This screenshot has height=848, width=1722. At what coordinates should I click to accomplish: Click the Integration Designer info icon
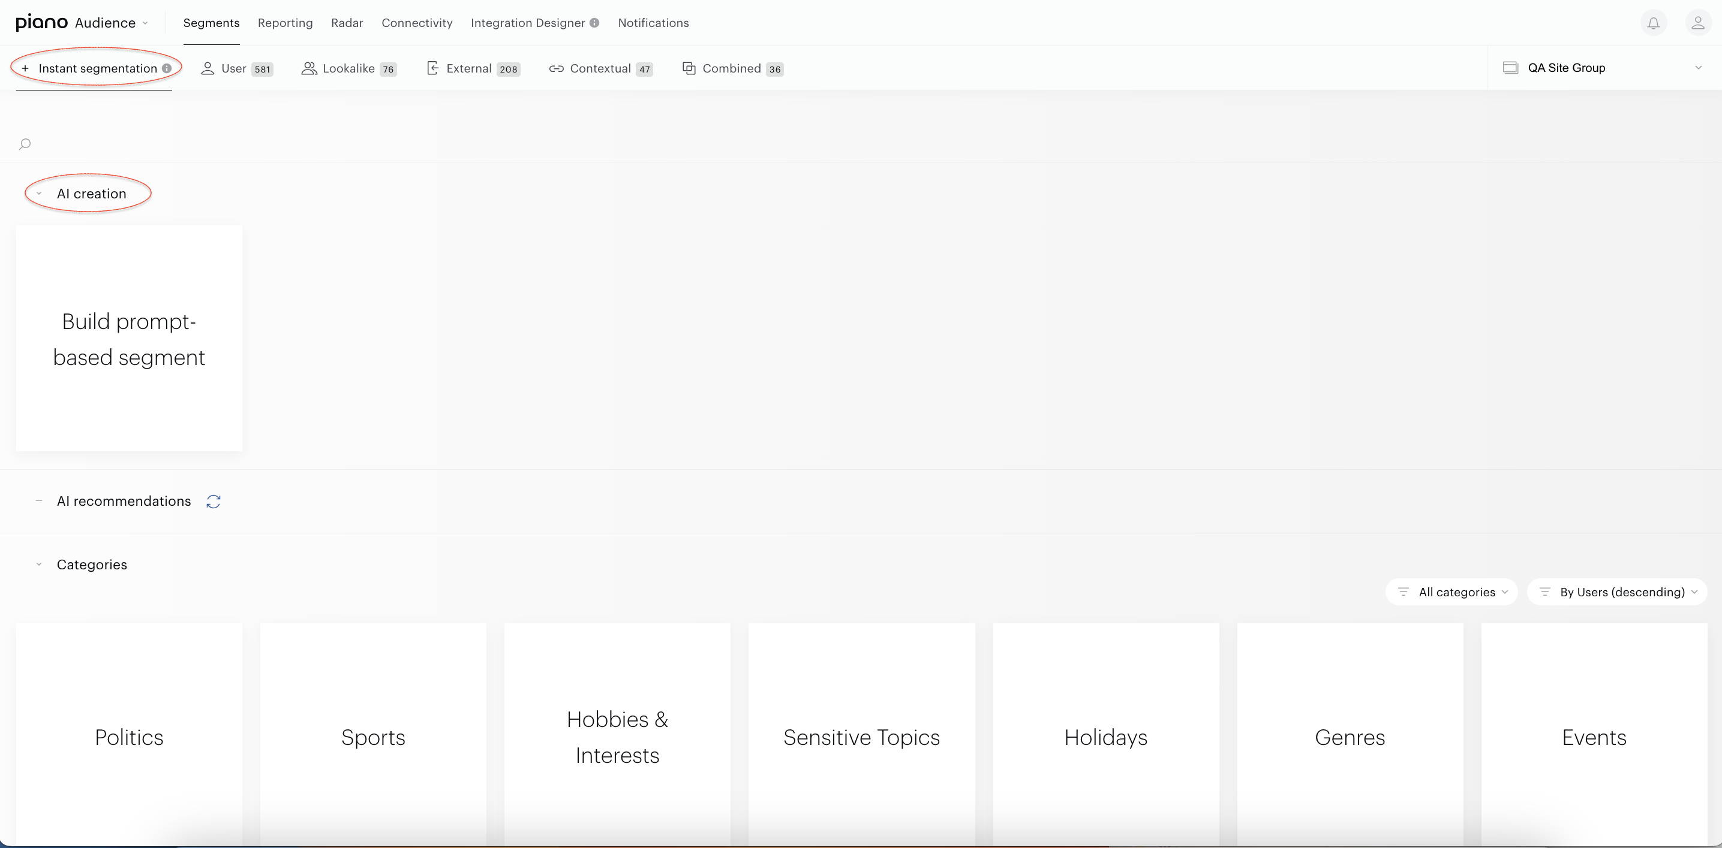tap(594, 23)
